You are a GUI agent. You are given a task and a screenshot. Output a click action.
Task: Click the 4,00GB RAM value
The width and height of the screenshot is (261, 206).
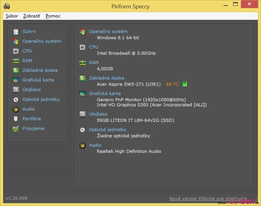(x=105, y=69)
